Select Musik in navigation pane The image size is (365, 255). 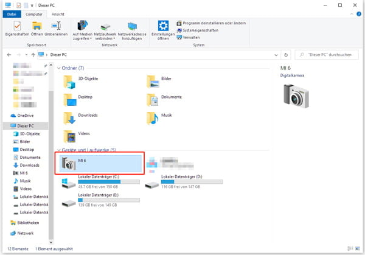pos(22,181)
